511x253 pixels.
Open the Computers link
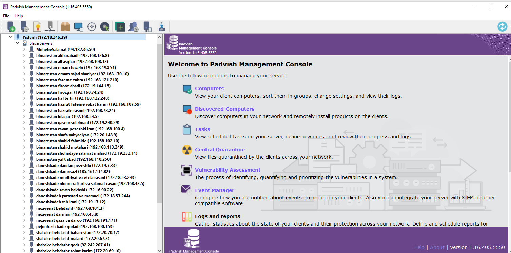point(209,89)
